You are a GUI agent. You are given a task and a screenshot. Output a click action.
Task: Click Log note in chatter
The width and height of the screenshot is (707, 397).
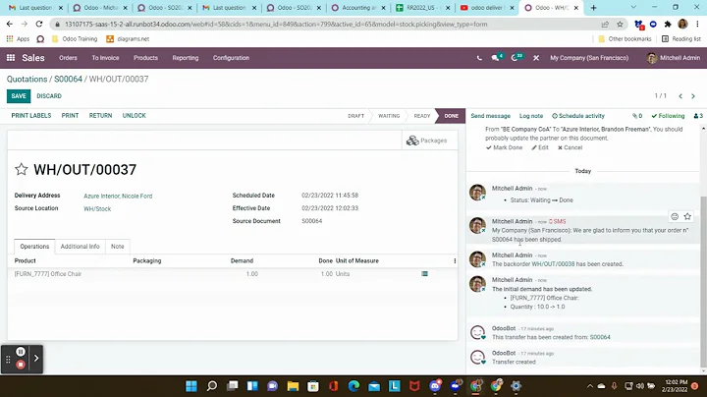pos(531,116)
